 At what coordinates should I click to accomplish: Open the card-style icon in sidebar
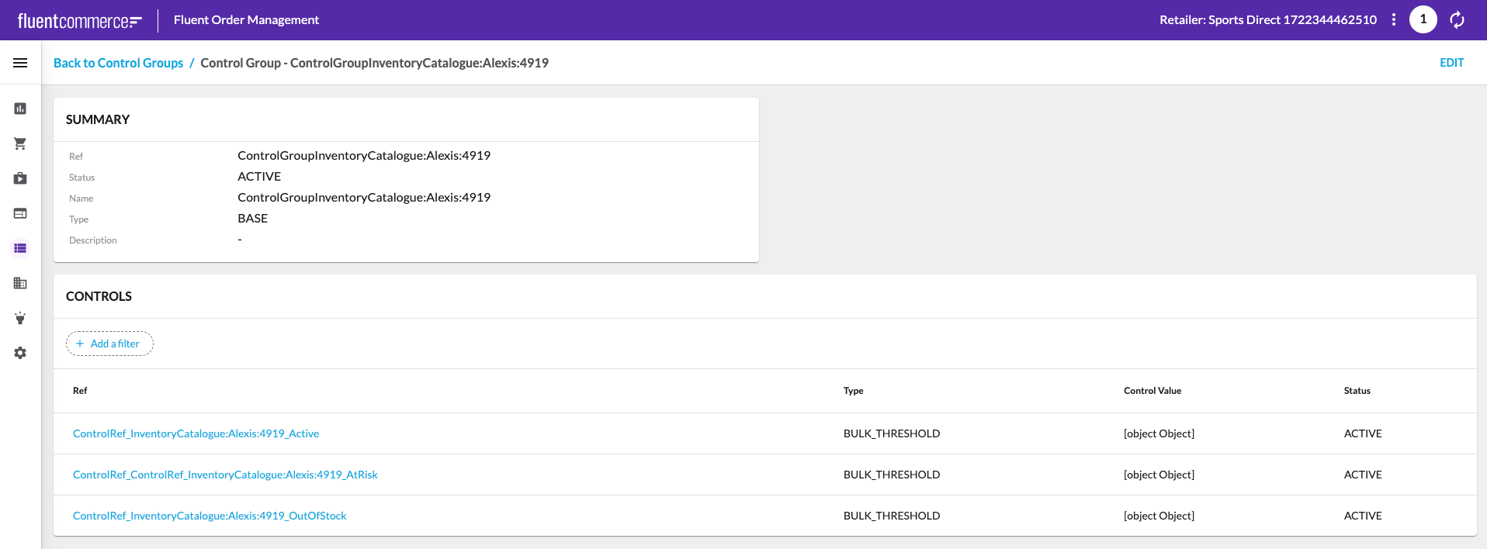(20, 213)
